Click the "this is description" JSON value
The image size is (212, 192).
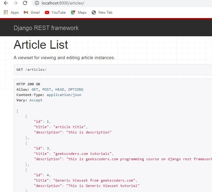pyautogui.click(x=89, y=132)
